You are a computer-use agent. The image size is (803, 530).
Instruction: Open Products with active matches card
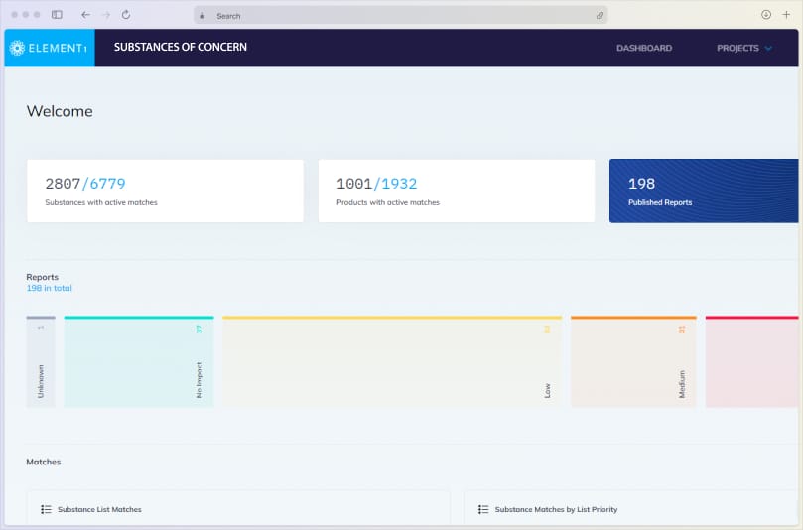click(x=456, y=191)
